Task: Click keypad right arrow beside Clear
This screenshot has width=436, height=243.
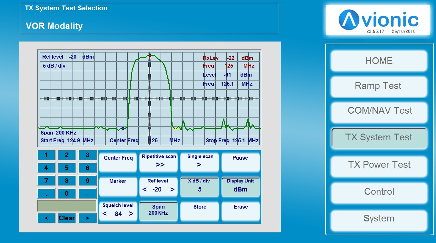Action: (87, 218)
